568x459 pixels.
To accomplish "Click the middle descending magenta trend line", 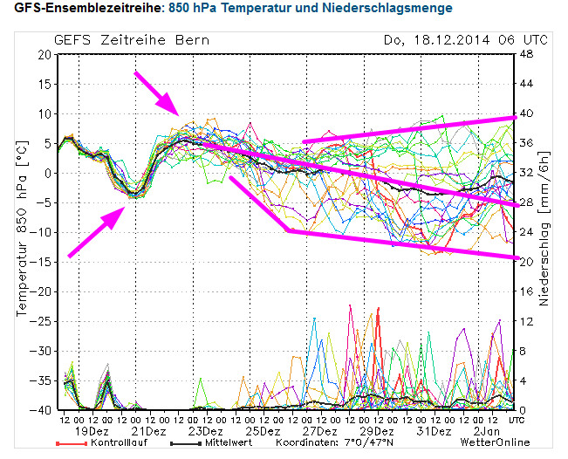I will pos(366,175).
